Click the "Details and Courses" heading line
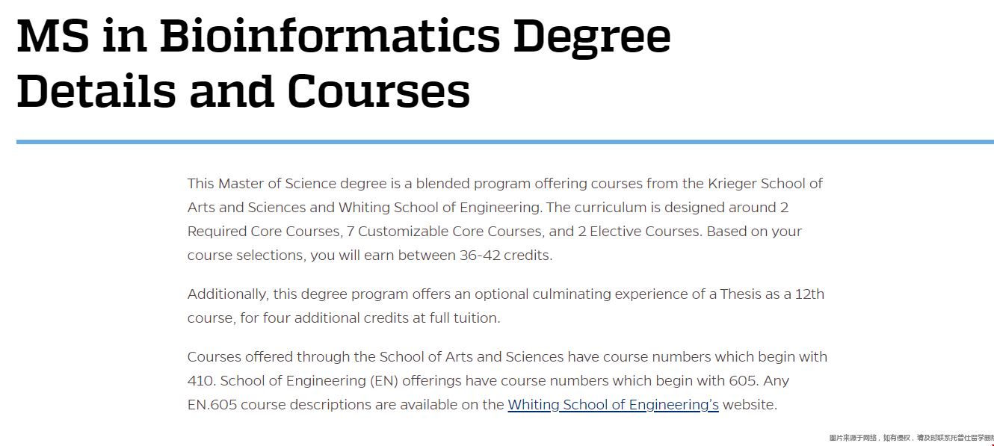Image resolution: width=994 pixels, height=446 pixels. [x=243, y=90]
